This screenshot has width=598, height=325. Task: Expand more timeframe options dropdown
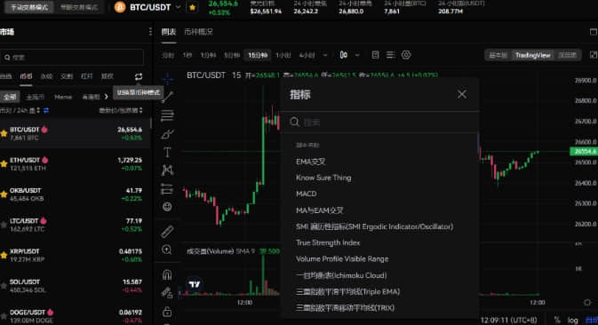[325, 55]
